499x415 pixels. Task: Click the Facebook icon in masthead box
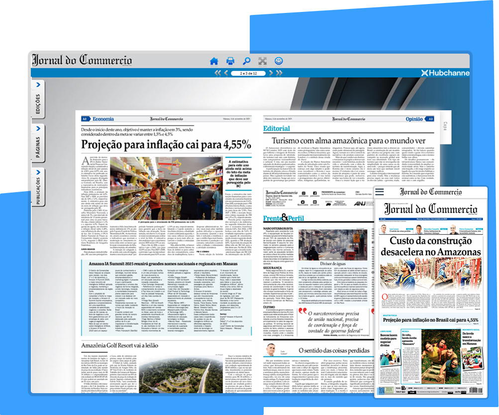(315, 193)
